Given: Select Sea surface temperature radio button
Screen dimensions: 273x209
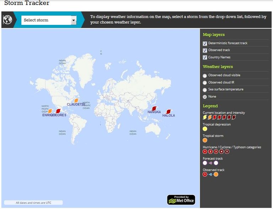Looking at the screenshot, I should tap(205, 90).
